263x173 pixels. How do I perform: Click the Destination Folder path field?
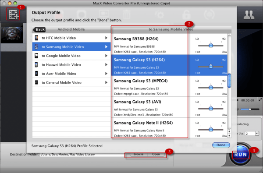point(82,155)
